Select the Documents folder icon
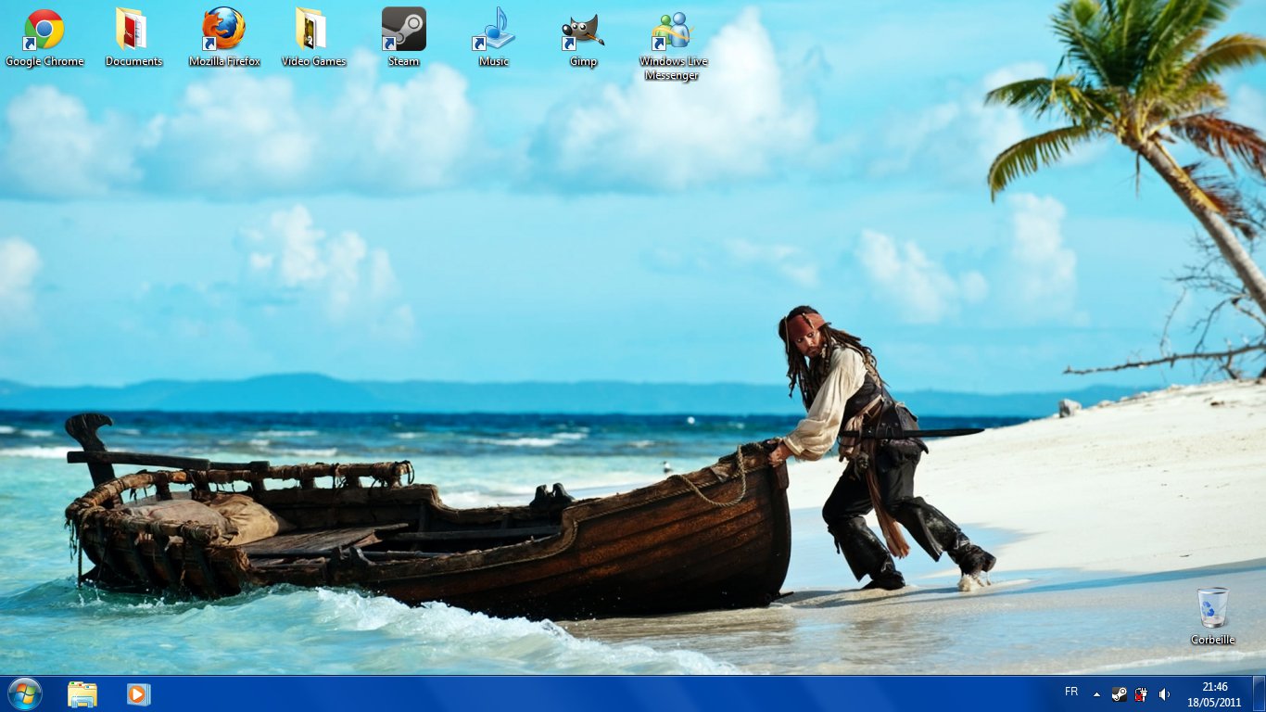The height and width of the screenshot is (712, 1266). pyautogui.click(x=133, y=37)
